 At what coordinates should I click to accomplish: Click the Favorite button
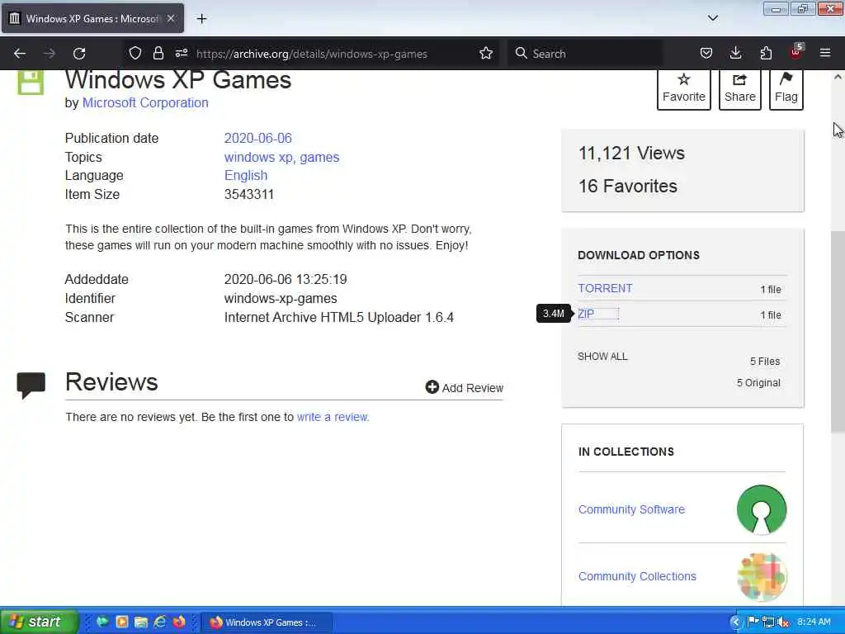[684, 89]
